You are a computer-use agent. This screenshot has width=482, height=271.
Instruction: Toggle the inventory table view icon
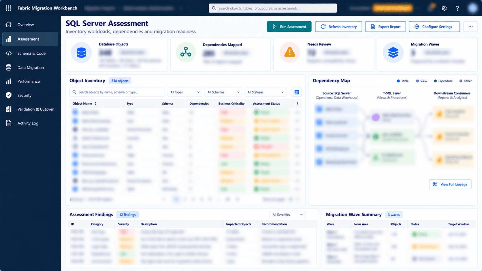297,92
